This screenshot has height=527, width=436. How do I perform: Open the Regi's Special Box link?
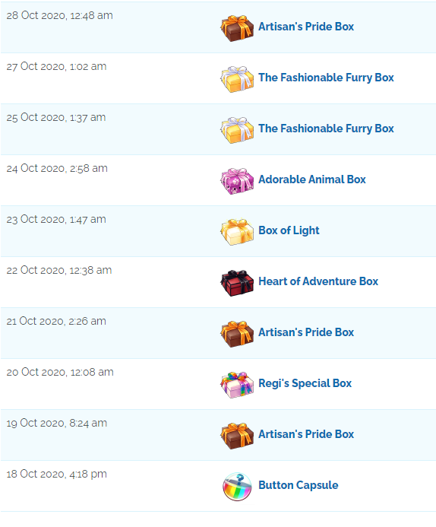305,383
